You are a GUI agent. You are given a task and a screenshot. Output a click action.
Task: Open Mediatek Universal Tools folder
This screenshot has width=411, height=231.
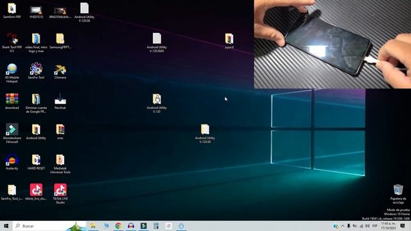(60, 164)
